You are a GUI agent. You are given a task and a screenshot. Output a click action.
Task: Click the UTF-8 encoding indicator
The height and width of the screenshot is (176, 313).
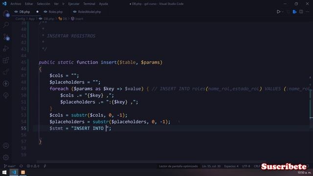pos(246,166)
